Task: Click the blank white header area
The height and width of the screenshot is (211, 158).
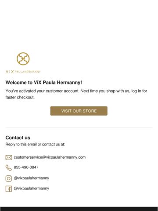Action: (79, 24)
